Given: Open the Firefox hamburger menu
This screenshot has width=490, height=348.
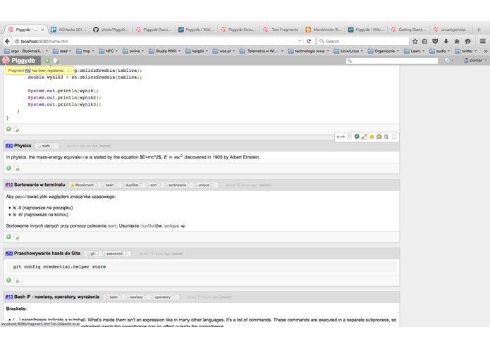Looking at the screenshot, I should pos(483,41).
